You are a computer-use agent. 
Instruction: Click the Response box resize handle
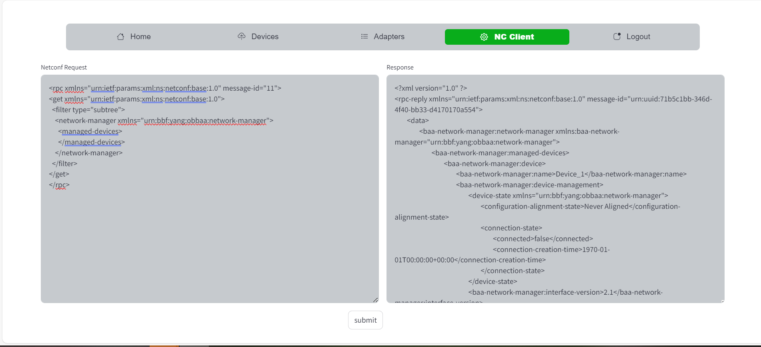pyautogui.click(x=723, y=301)
